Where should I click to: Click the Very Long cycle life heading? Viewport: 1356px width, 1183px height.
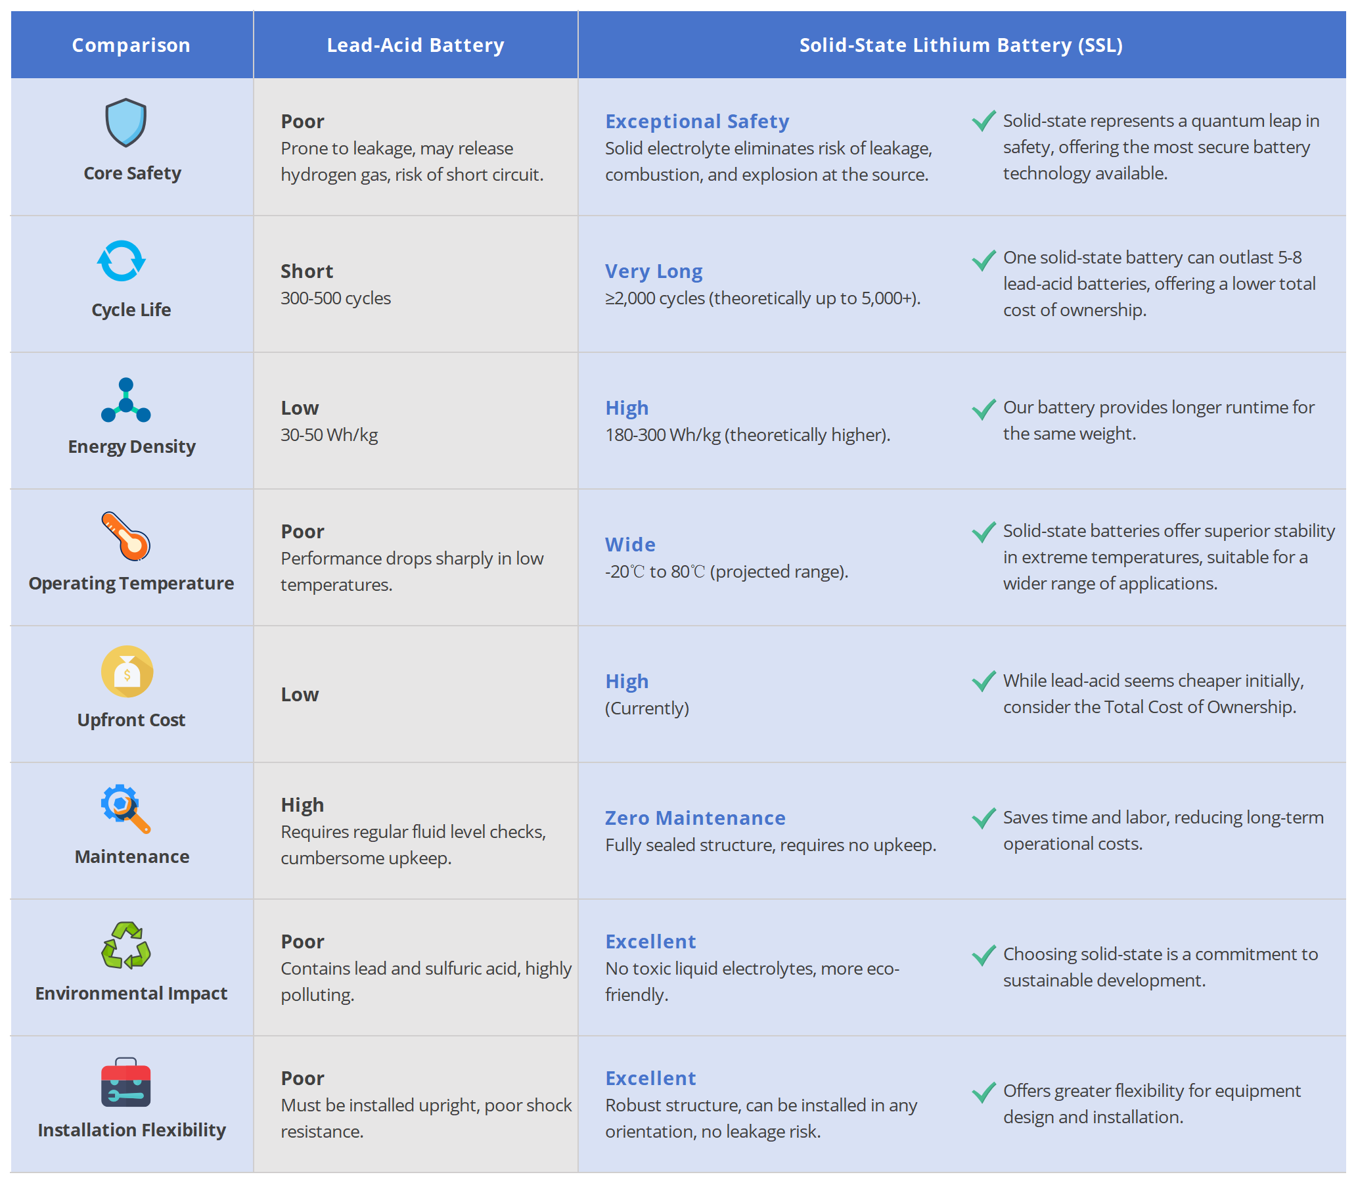tap(653, 271)
